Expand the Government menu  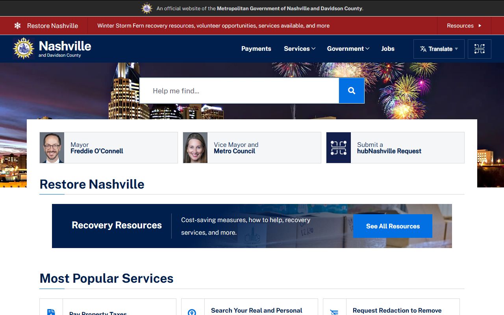(x=348, y=49)
